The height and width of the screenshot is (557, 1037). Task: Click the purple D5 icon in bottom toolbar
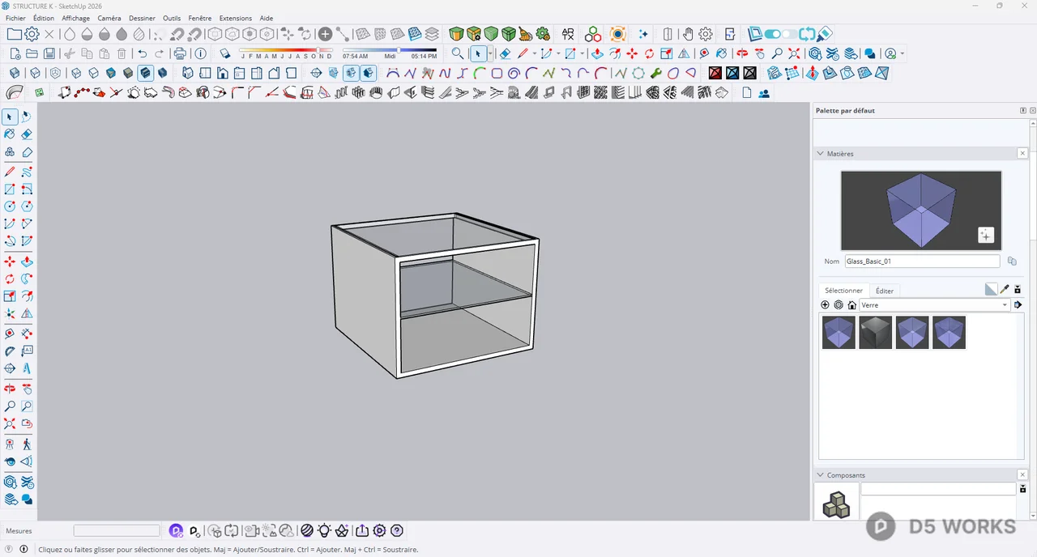[176, 531]
